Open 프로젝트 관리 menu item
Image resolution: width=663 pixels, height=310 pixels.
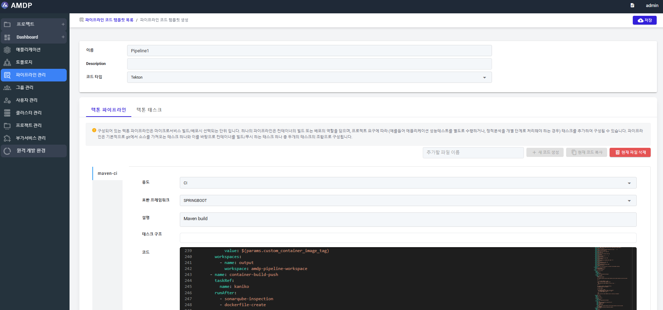point(34,126)
